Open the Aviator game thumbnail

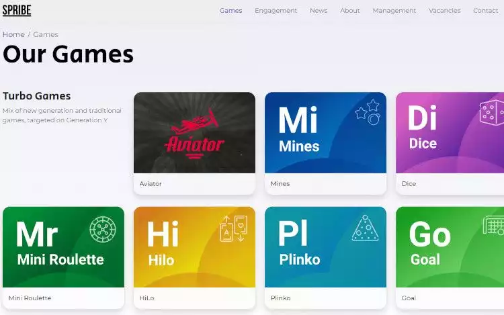pyautogui.click(x=194, y=132)
